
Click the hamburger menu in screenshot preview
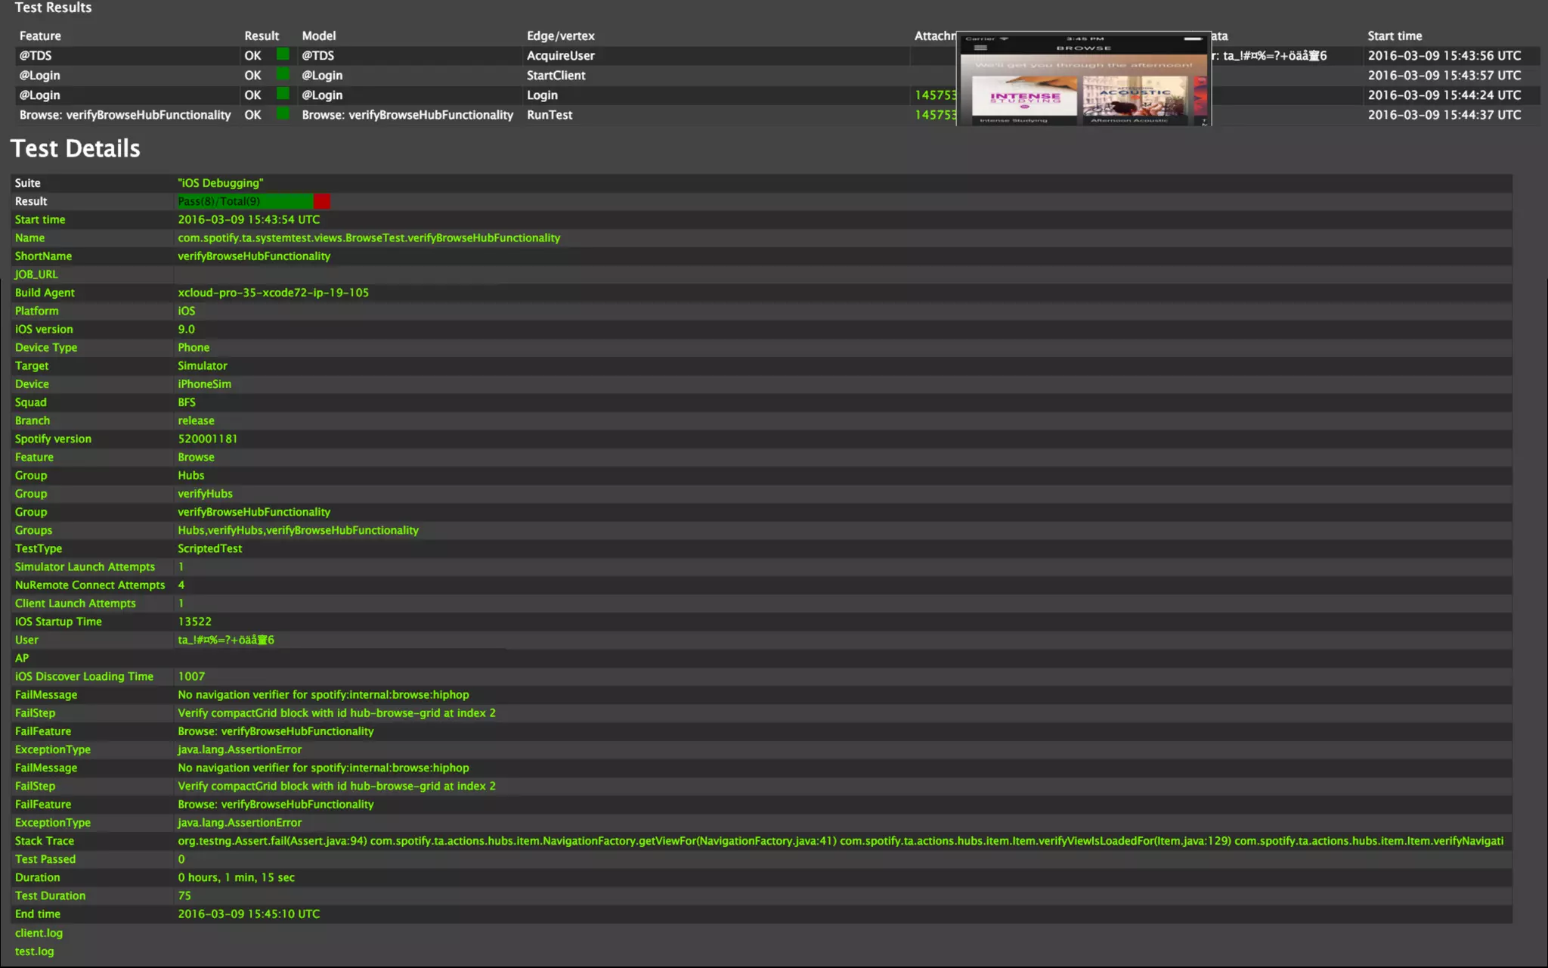point(980,48)
